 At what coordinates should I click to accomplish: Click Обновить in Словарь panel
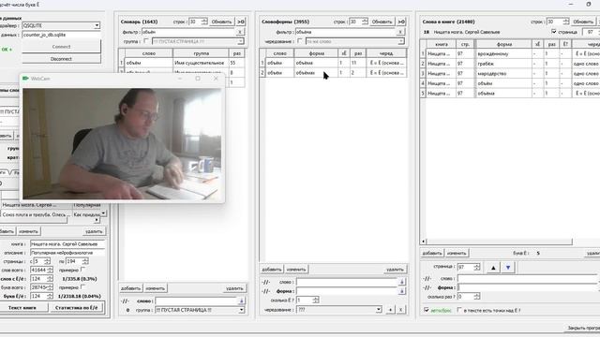221,22
